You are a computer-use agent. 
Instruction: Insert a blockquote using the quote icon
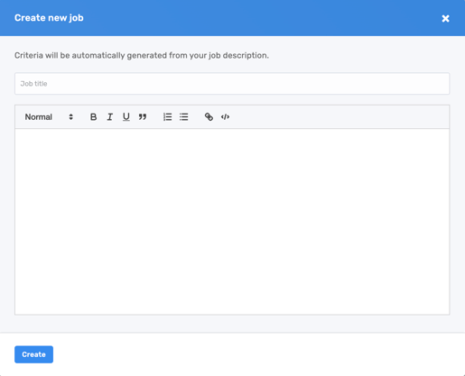pyautogui.click(x=143, y=117)
